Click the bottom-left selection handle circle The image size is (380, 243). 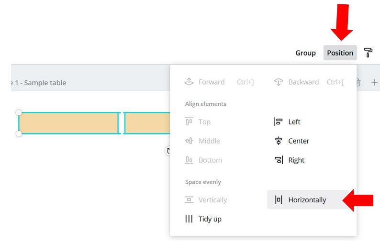point(19,133)
